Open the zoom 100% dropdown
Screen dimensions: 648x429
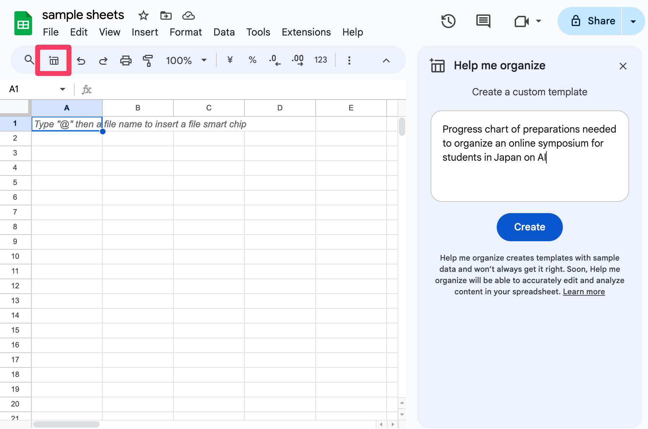pyautogui.click(x=186, y=60)
